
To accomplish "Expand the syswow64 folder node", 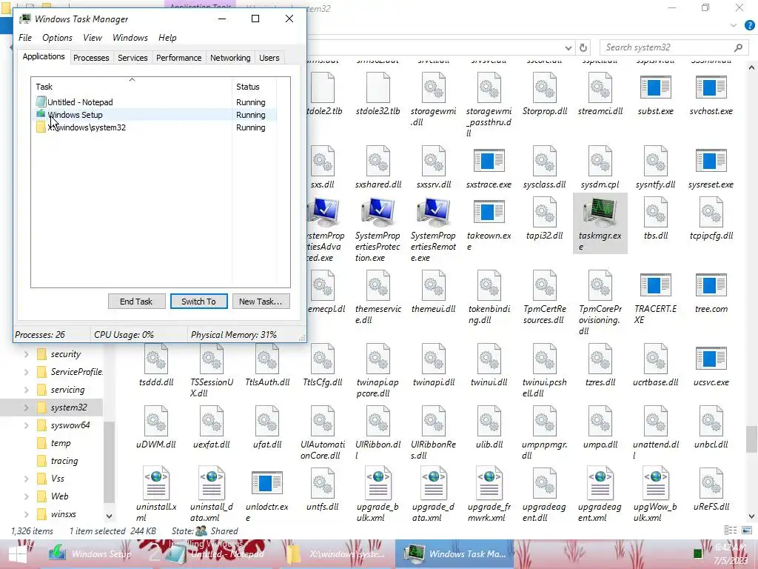I will (27, 425).
